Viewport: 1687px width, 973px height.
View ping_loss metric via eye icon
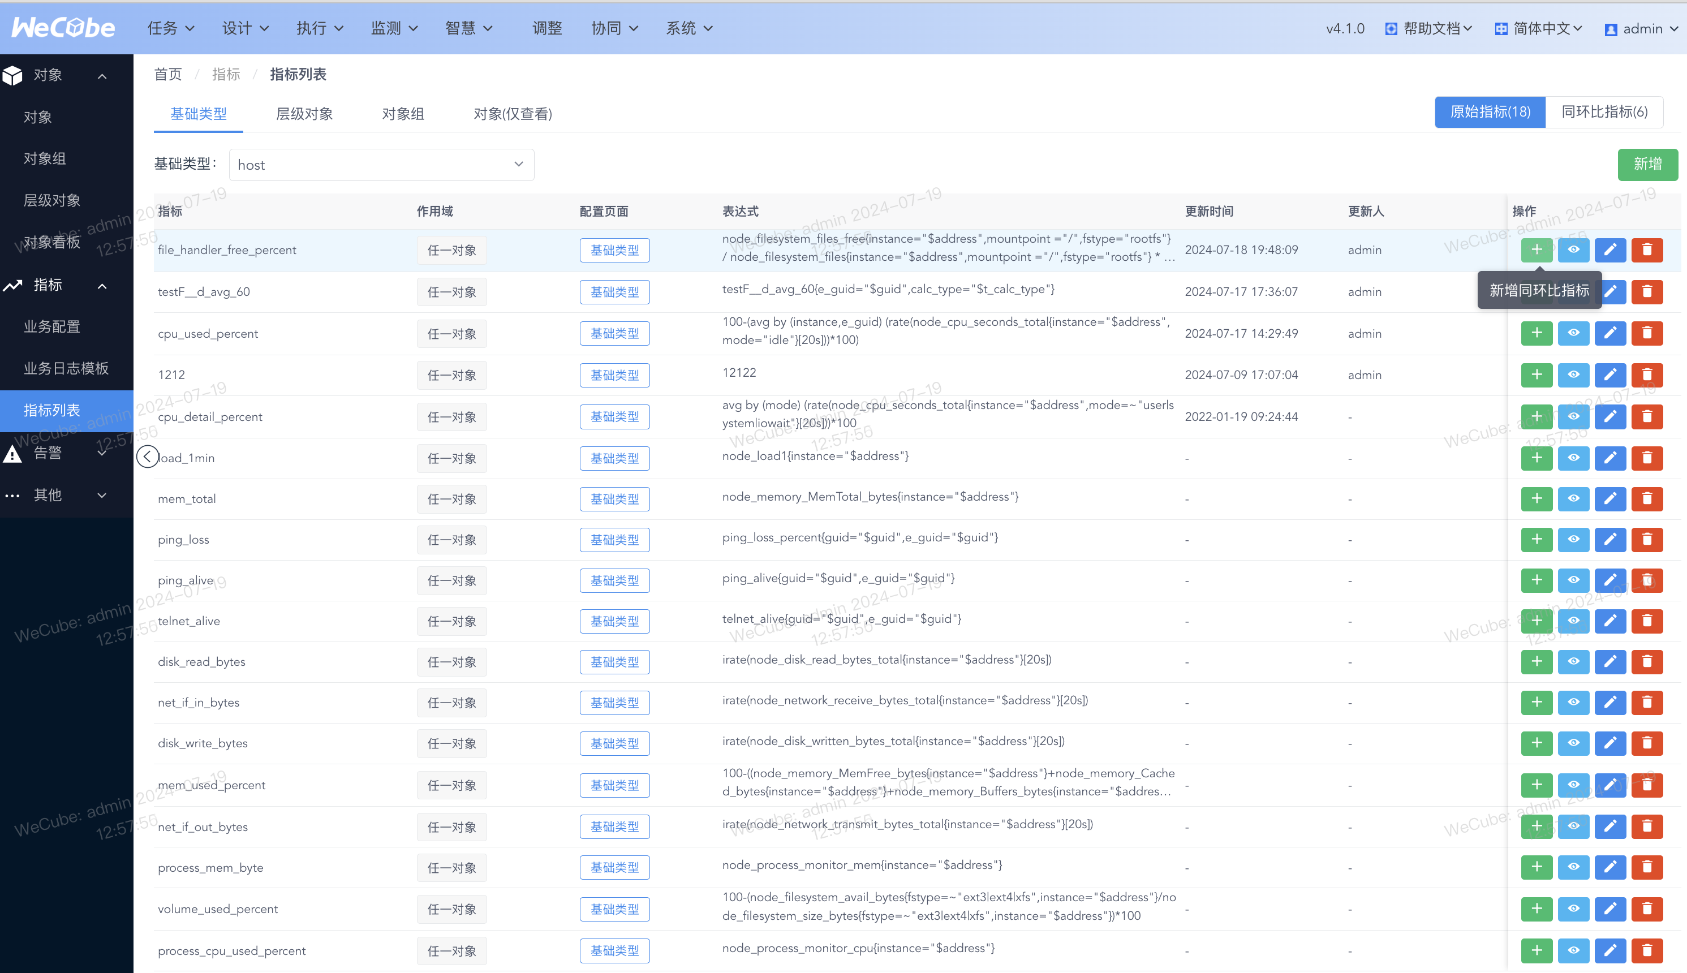[x=1573, y=539]
